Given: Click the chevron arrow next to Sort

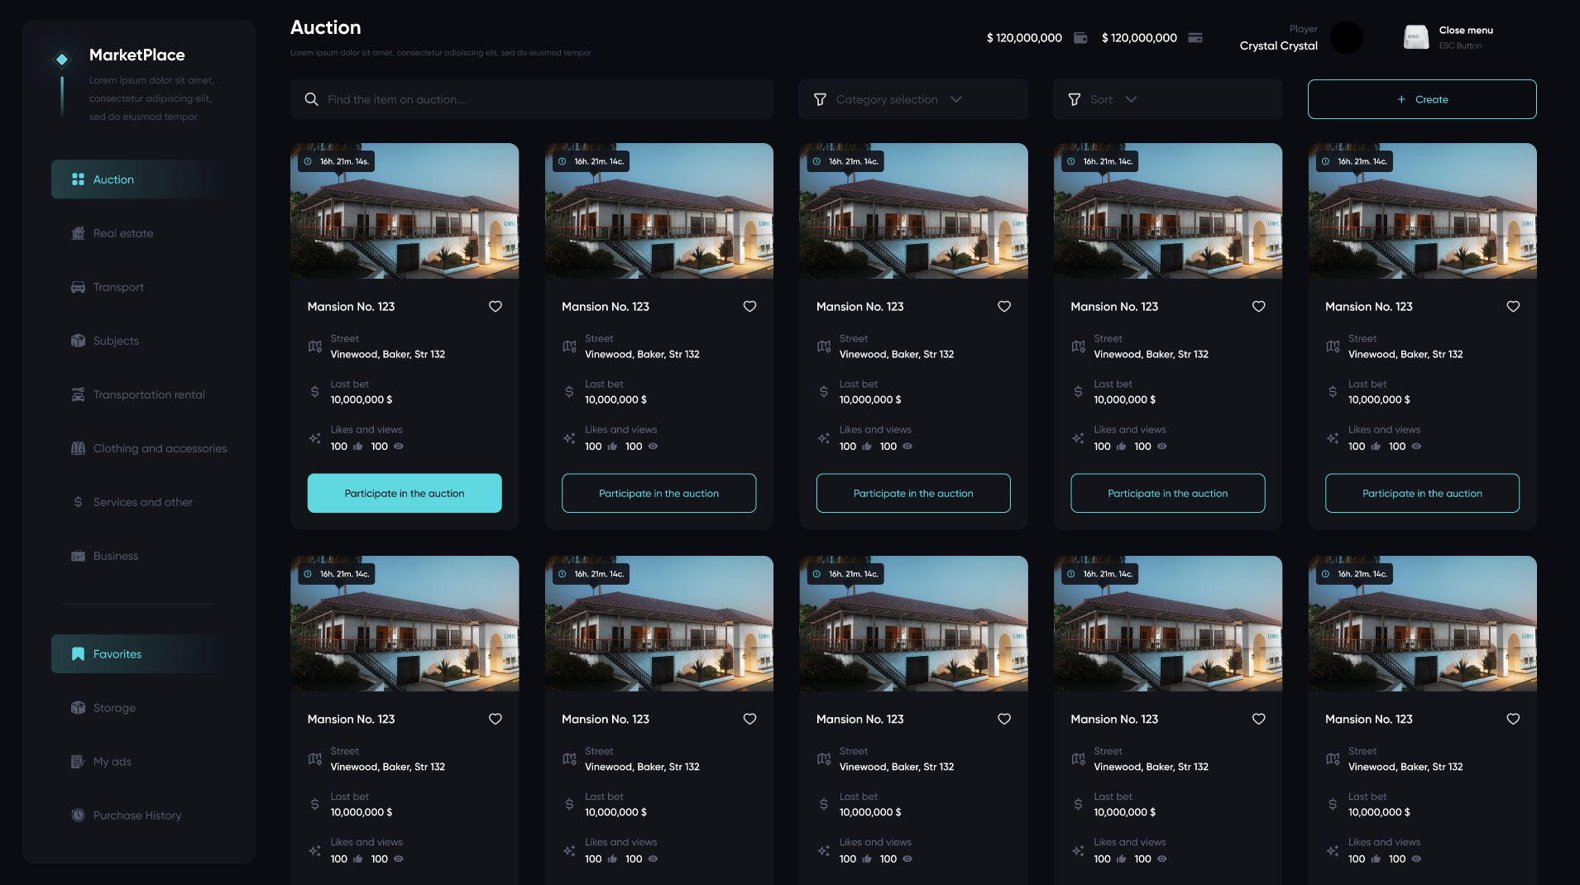Looking at the screenshot, I should coord(1131,99).
